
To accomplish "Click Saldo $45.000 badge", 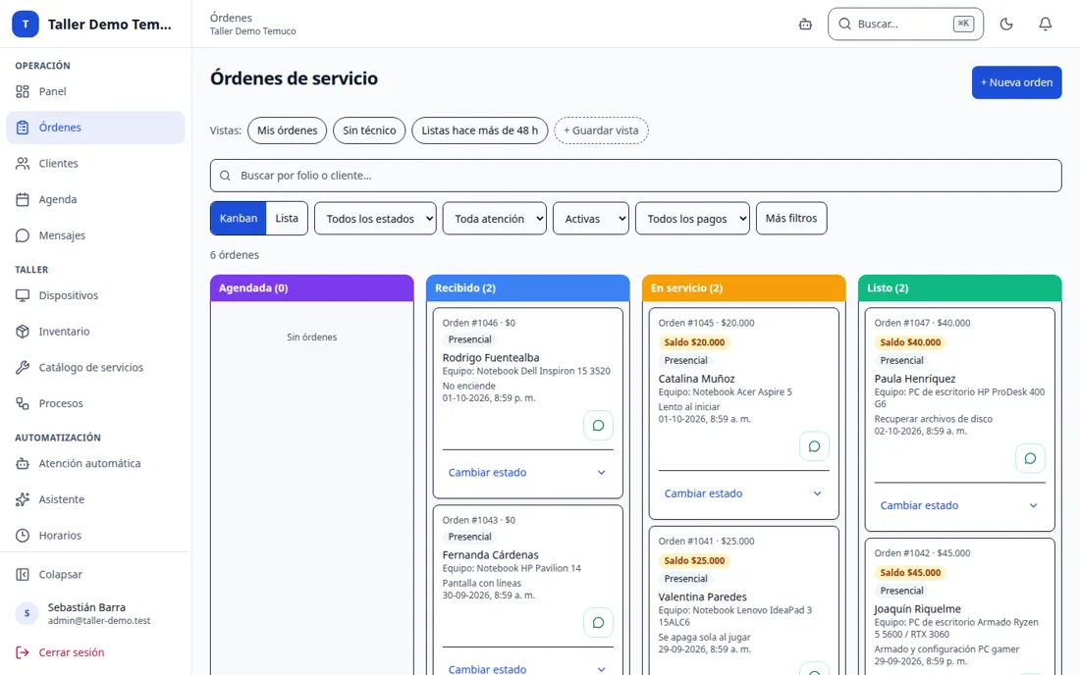I will pos(910,573).
